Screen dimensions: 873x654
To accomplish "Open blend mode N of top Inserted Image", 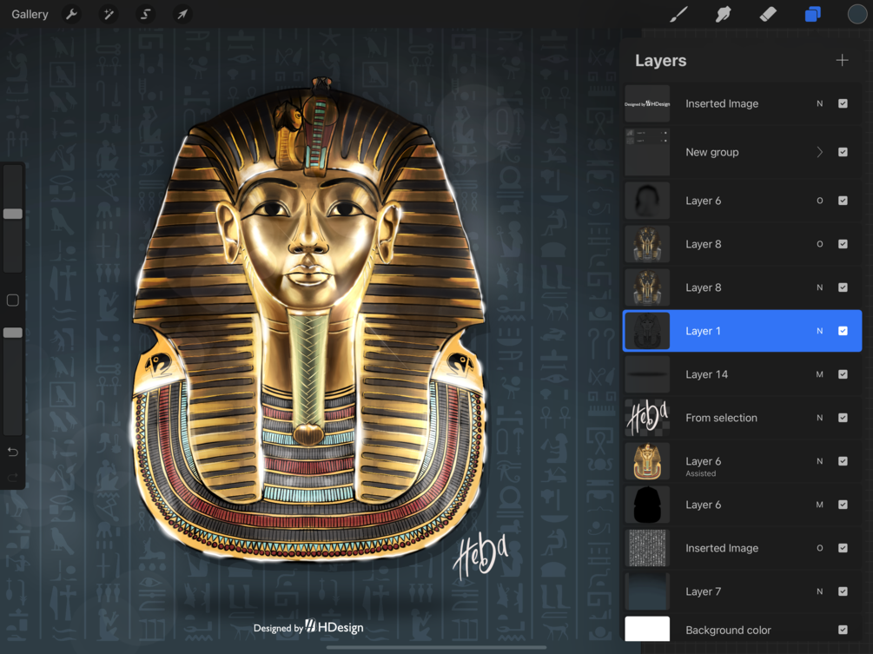I will pyautogui.click(x=819, y=103).
